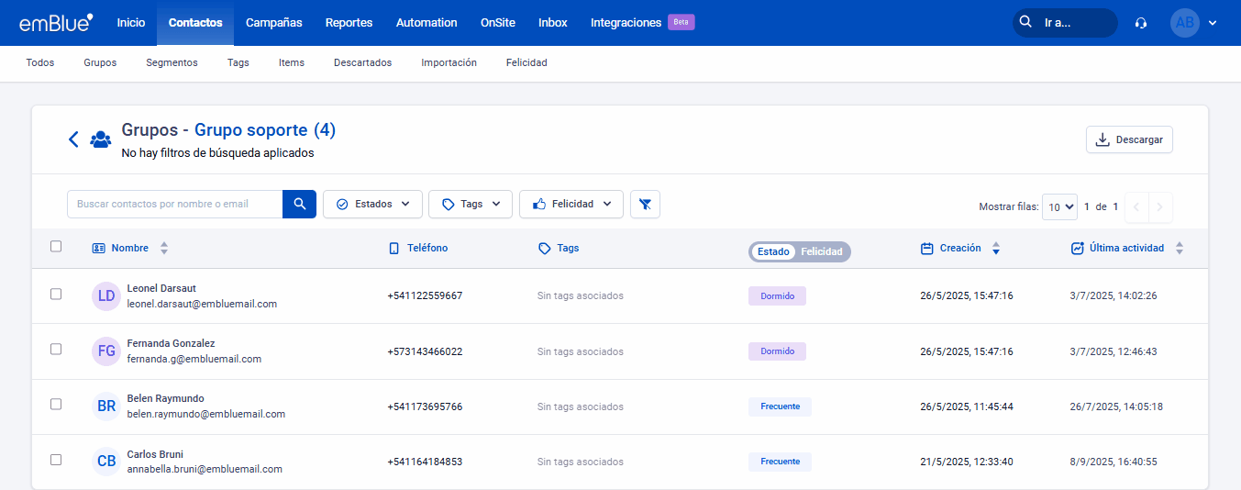Click the FG avatar of Fernanda Gonzalez

coord(106,351)
